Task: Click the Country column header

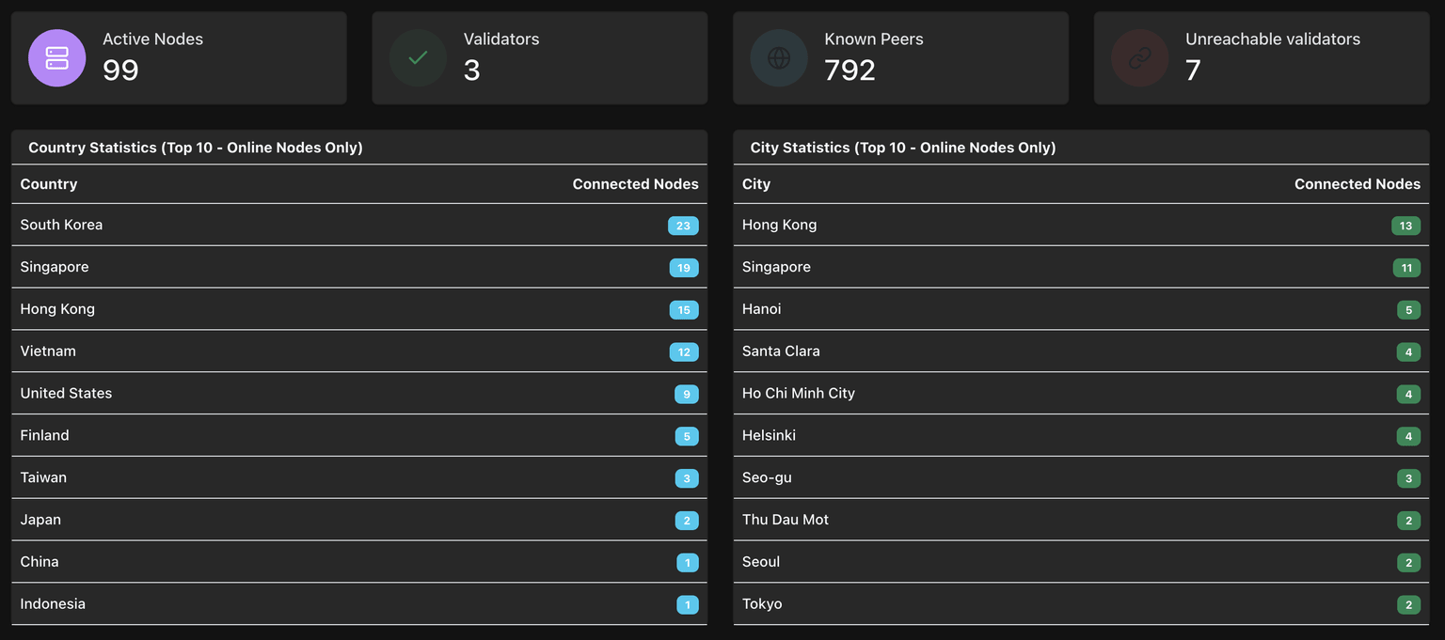Action: pyautogui.click(x=49, y=184)
